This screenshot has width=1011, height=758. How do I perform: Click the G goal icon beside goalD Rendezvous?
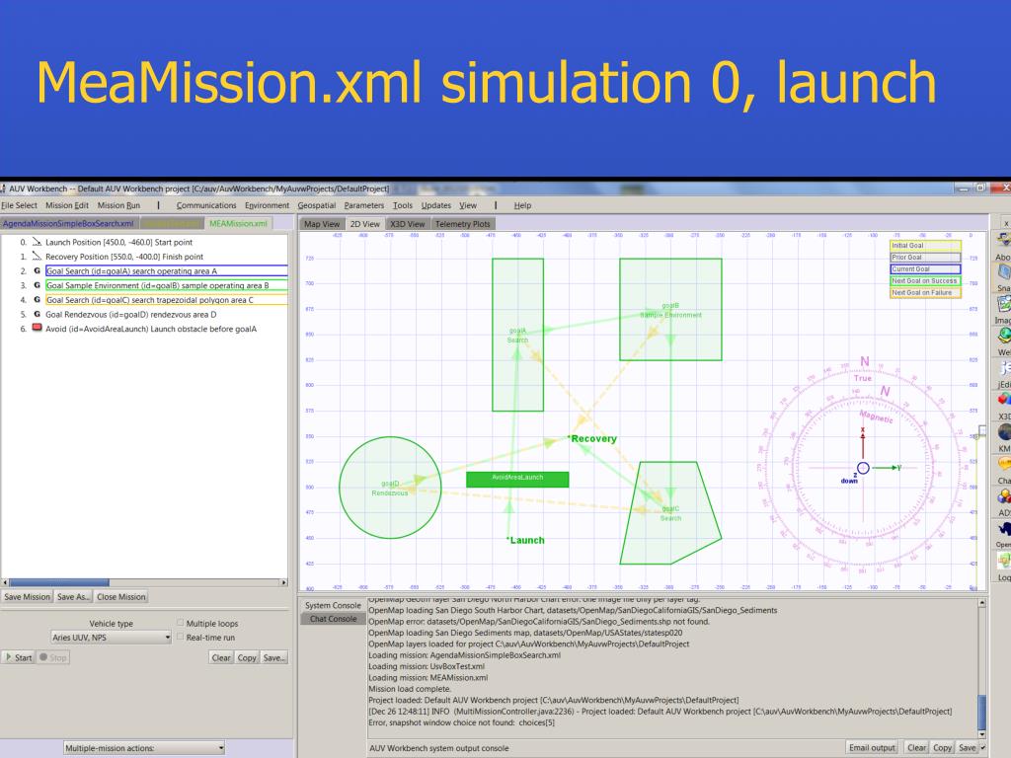[37, 315]
